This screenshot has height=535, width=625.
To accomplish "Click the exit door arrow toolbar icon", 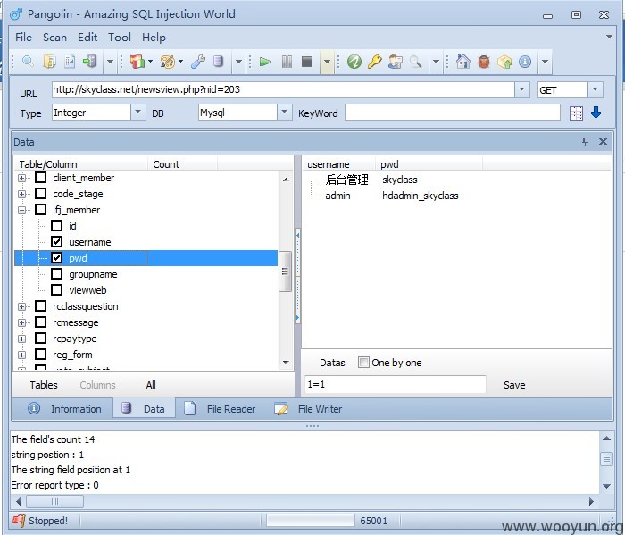I will 90,62.
